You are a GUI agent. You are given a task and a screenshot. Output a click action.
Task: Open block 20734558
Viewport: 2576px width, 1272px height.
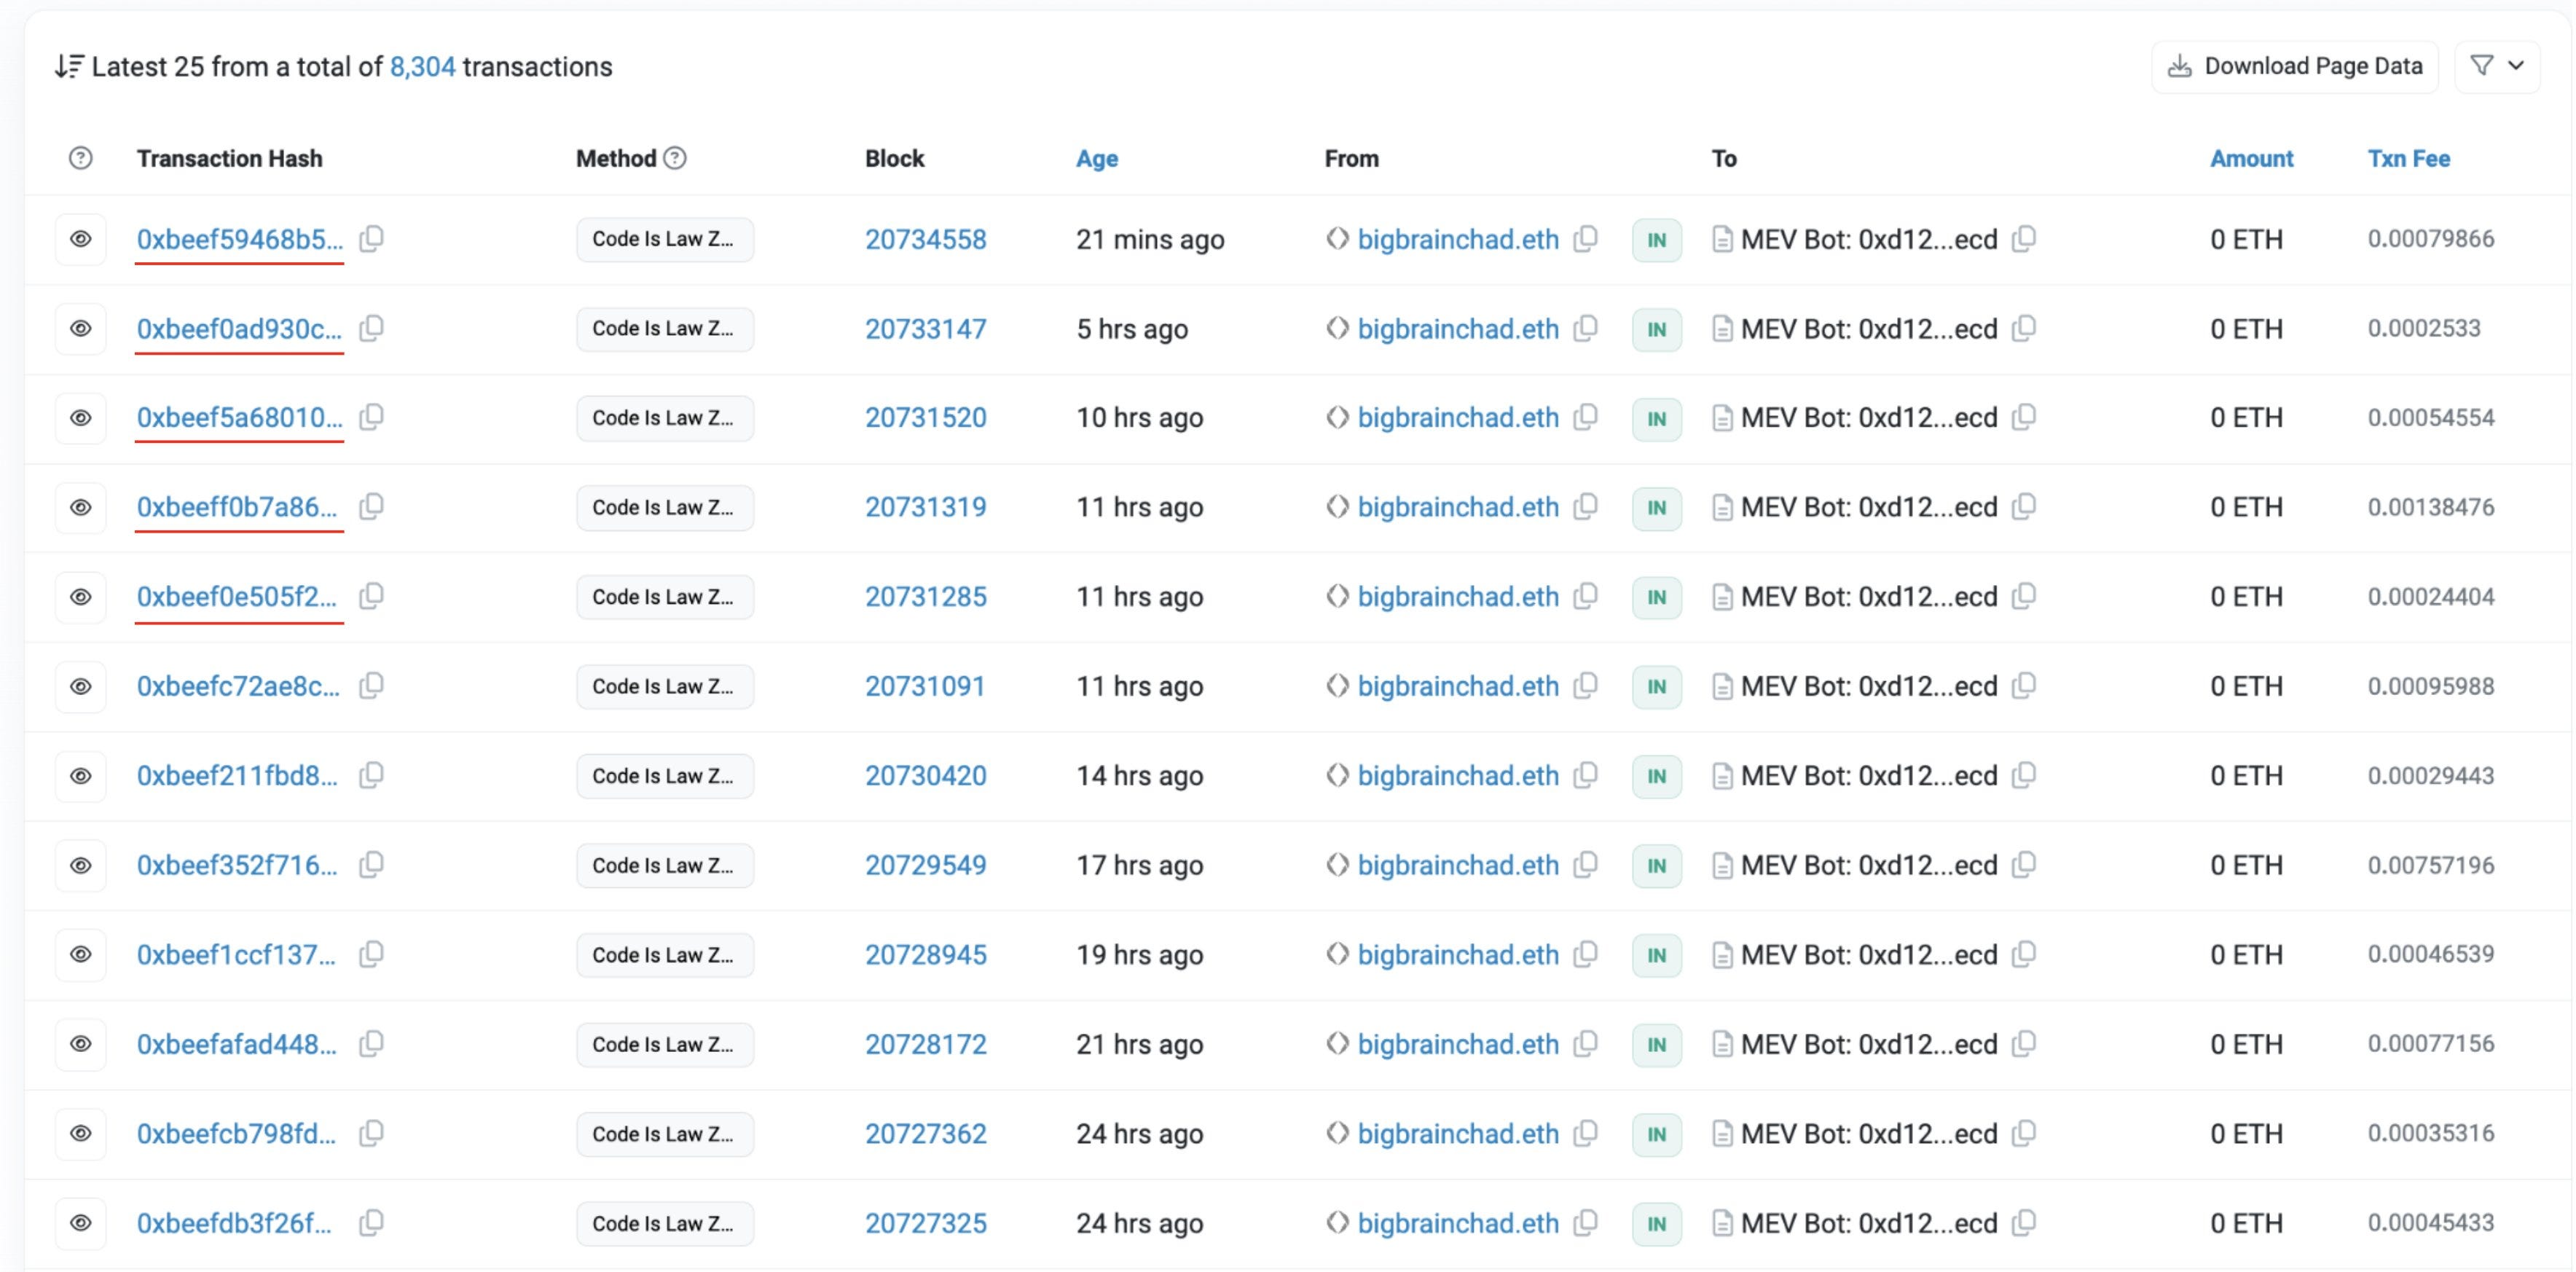[x=925, y=239]
